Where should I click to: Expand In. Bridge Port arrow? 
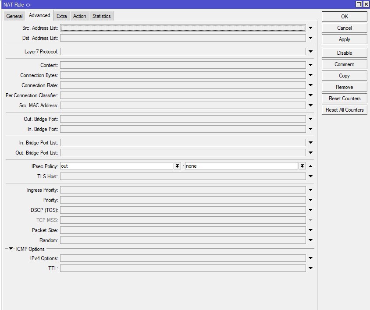[310, 129]
